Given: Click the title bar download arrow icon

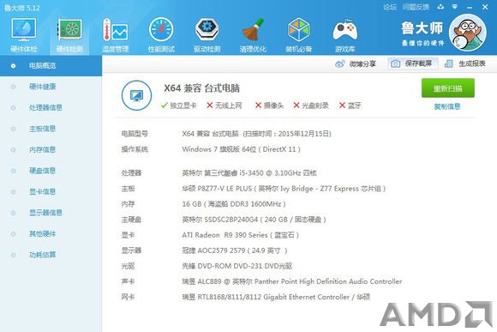Looking at the screenshot, I should click(440, 7).
